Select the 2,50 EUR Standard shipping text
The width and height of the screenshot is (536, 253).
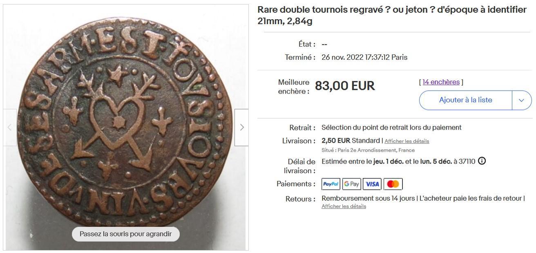tap(351, 141)
